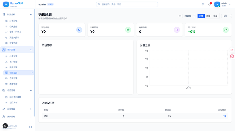235x131 pixels.
Task: Collapse the sidebar using the footer panel icon
Action: 30,127
